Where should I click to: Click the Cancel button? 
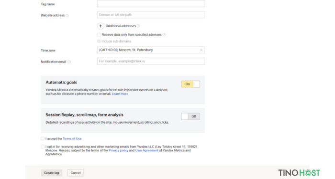pos(76,173)
